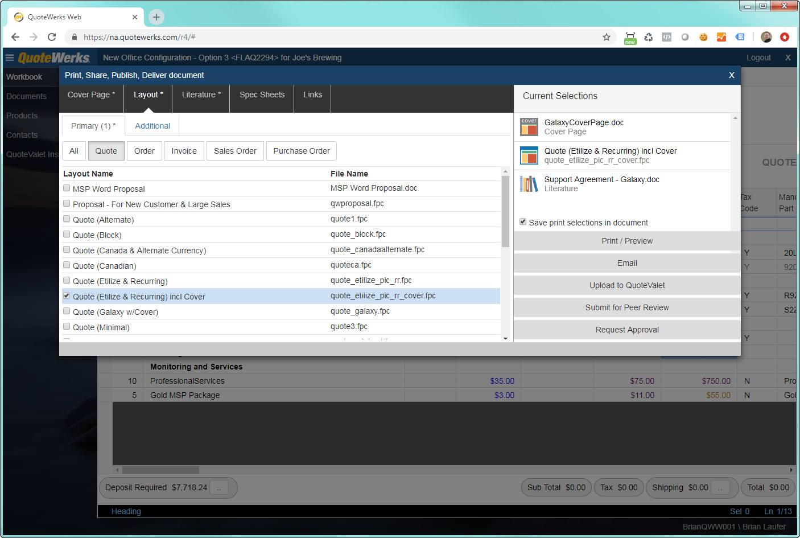Click the browser back arrow
800x538 pixels.
coord(15,37)
